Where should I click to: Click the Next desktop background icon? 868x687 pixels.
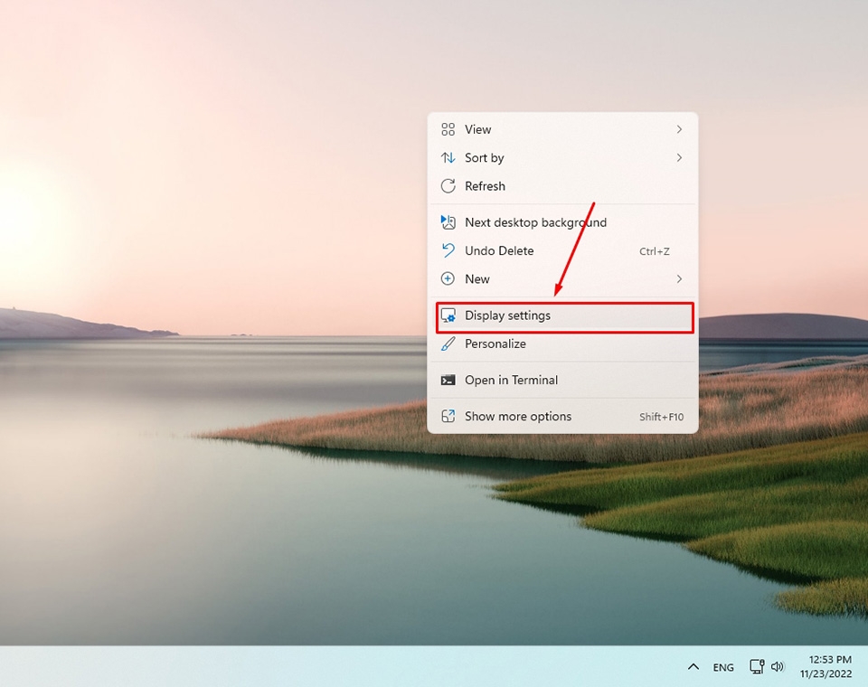pyautogui.click(x=448, y=221)
